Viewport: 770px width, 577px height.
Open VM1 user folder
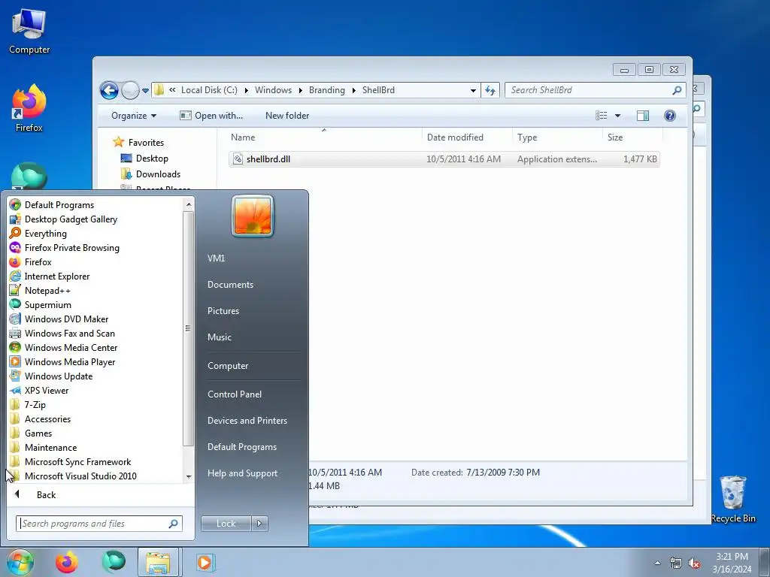pyautogui.click(x=216, y=258)
